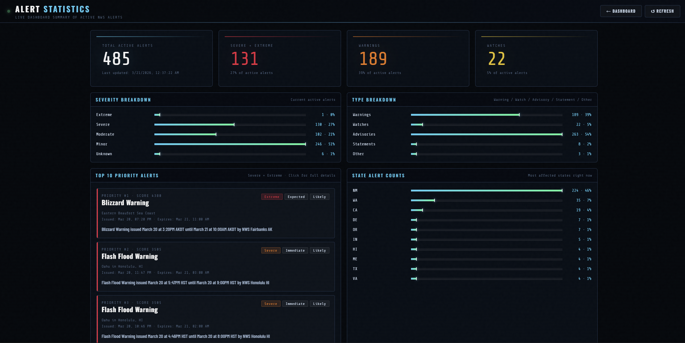Click the Severe row label in Severity Breakdown
The height and width of the screenshot is (343, 685).
point(103,125)
